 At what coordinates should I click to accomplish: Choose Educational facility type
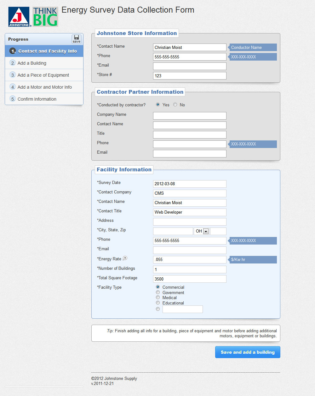click(158, 303)
